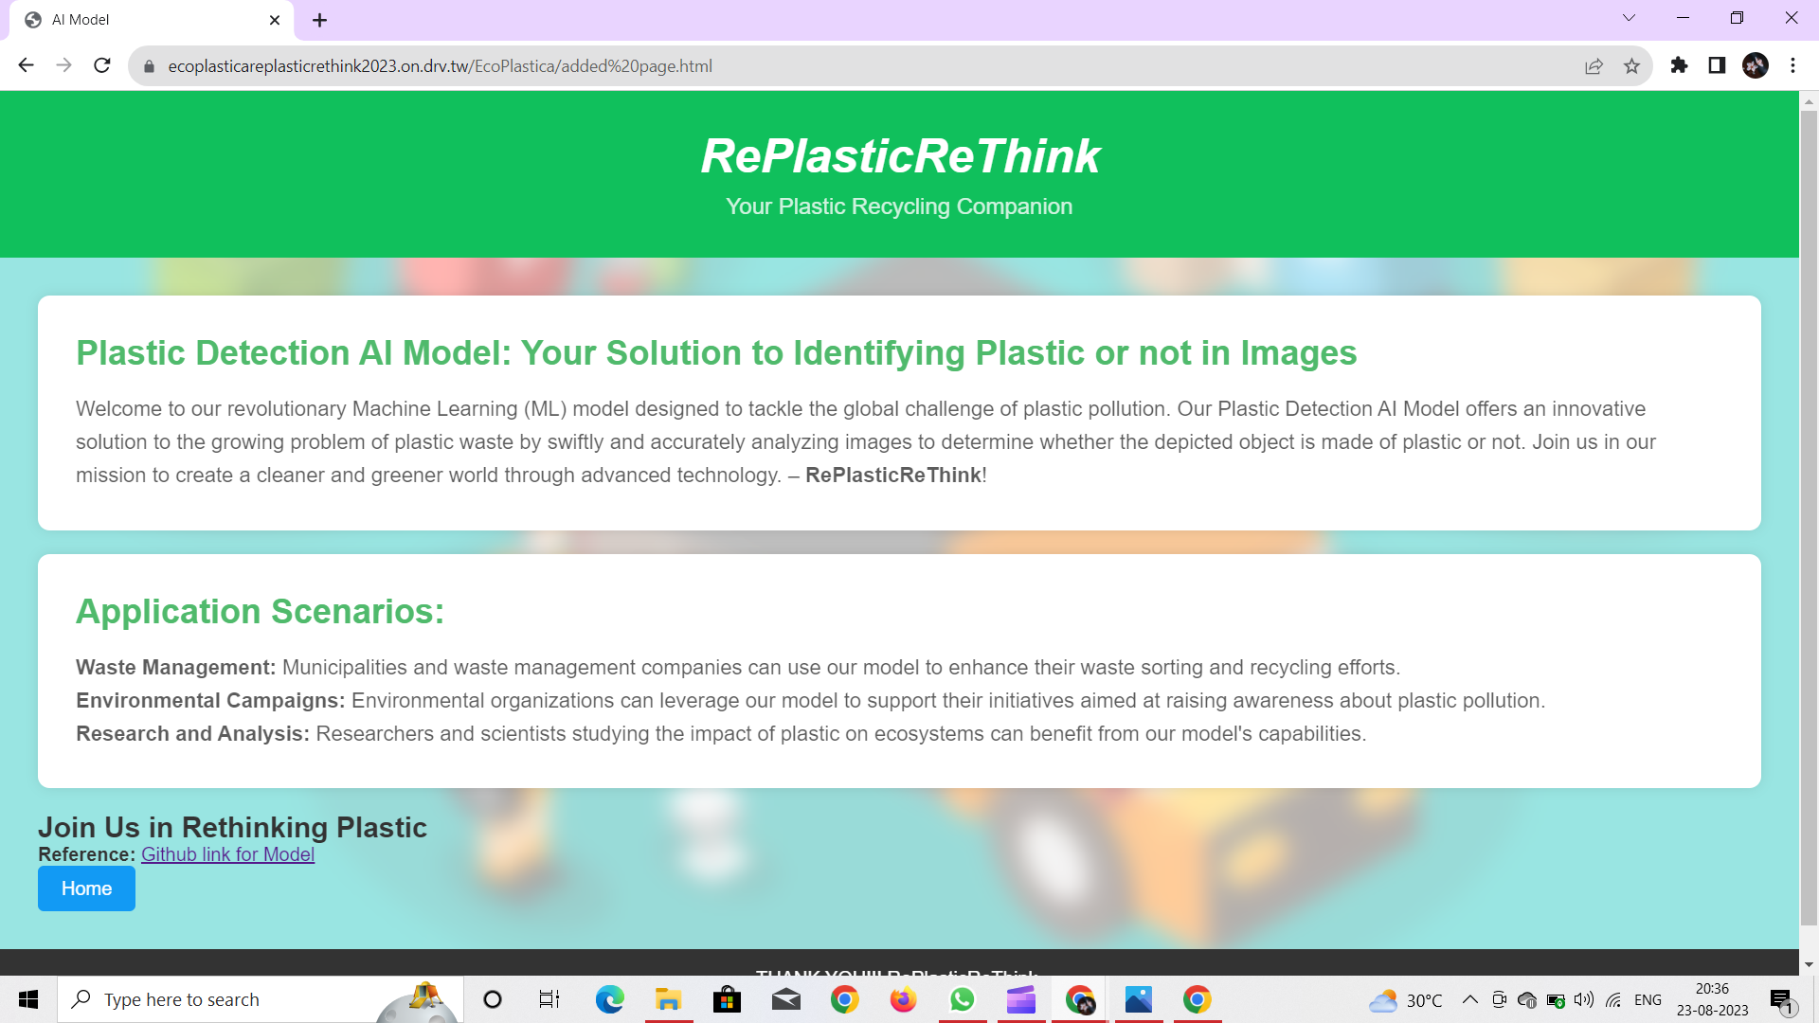1819x1023 pixels.
Task: Open Chrome extensions puzzle icon
Action: 1679,65
